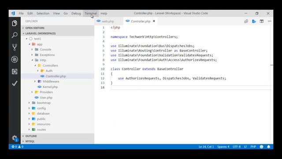Click the Open Changes icon in editor toolbar
The height and width of the screenshot is (159, 282).
(246, 21)
